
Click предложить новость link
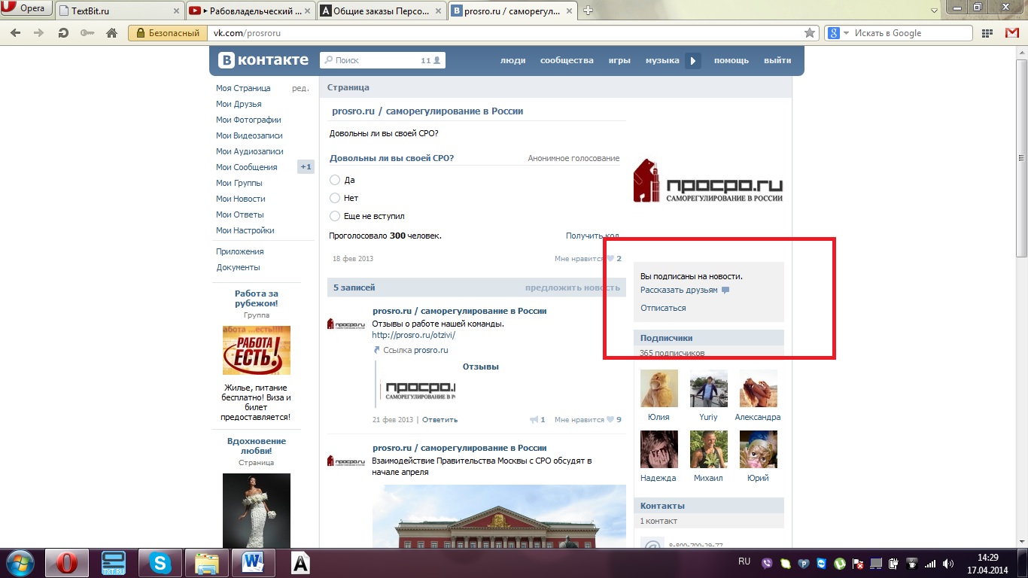click(573, 287)
